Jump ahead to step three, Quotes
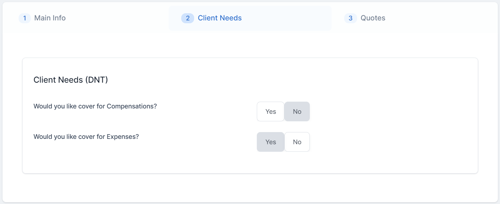This screenshot has height=204, width=500. coord(373,18)
